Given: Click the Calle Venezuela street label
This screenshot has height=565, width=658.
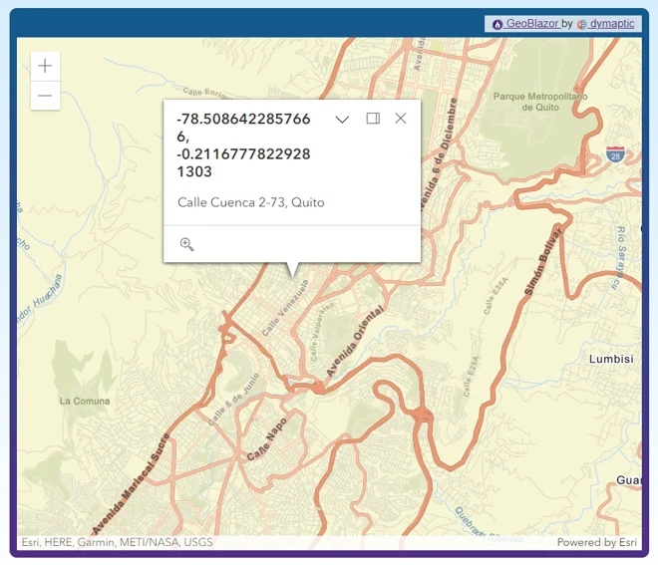Looking at the screenshot, I should pyautogui.click(x=285, y=308).
